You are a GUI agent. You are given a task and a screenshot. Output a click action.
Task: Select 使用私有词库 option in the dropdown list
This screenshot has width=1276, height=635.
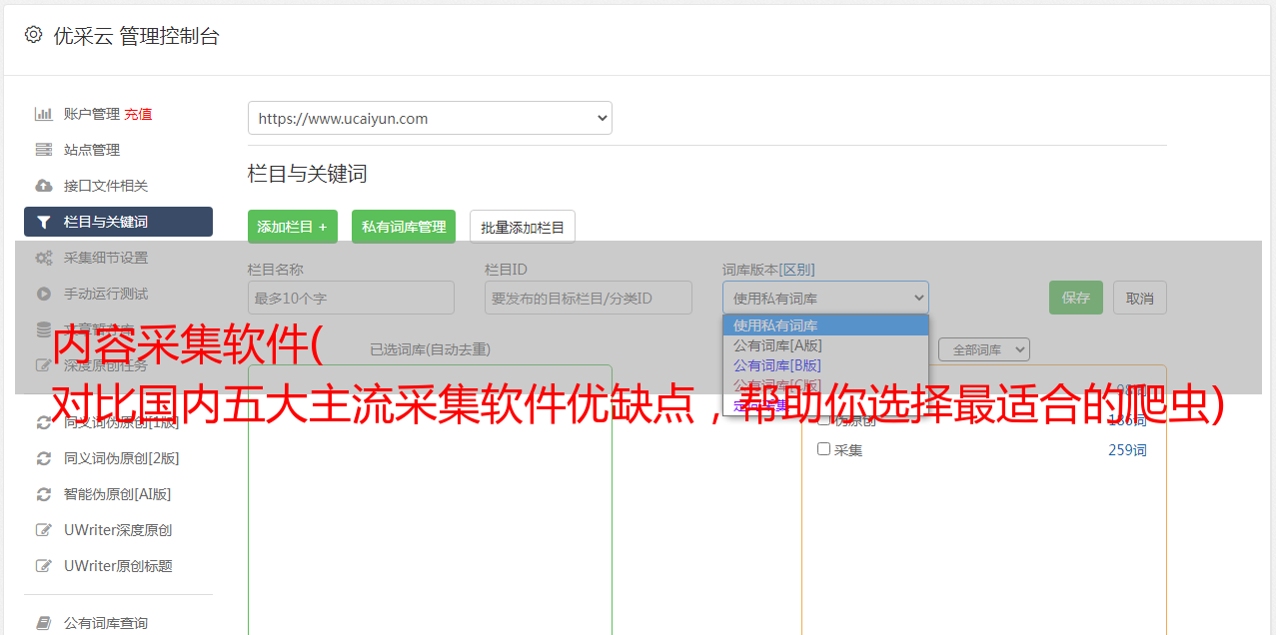pyautogui.click(x=825, y=325)
